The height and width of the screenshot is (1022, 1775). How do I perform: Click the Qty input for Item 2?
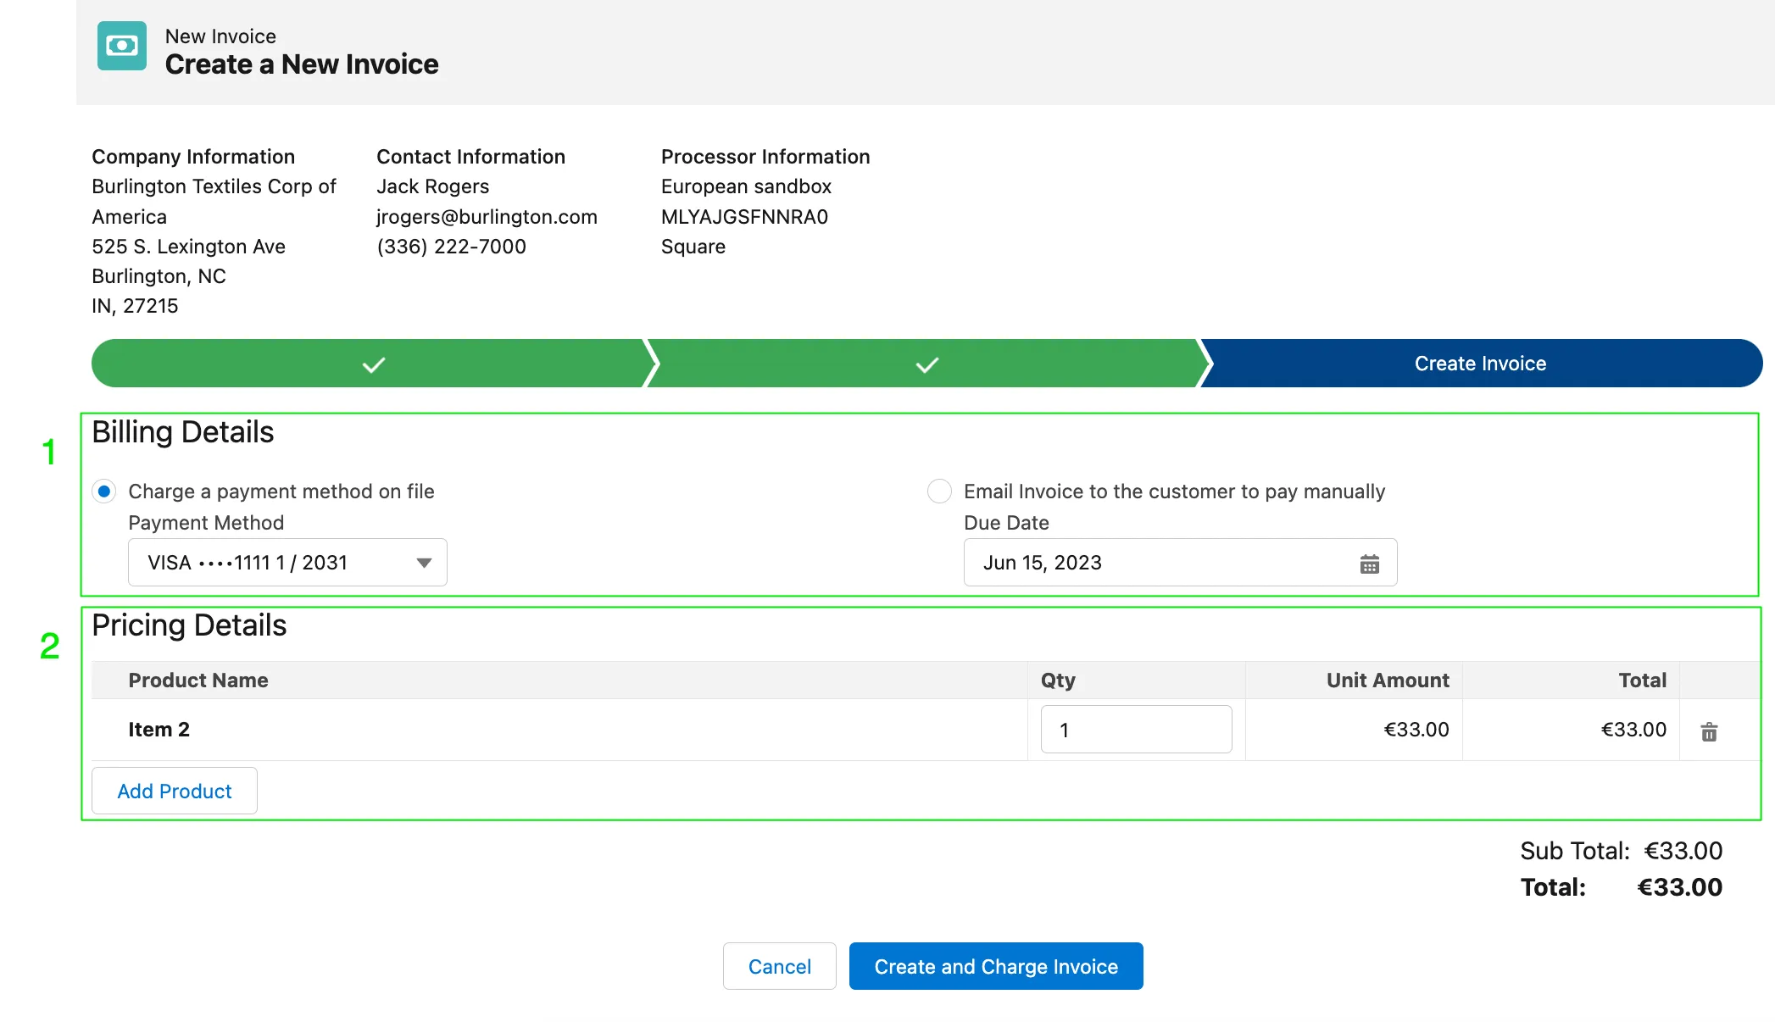pyautogui.click(x=1136, y=730)
